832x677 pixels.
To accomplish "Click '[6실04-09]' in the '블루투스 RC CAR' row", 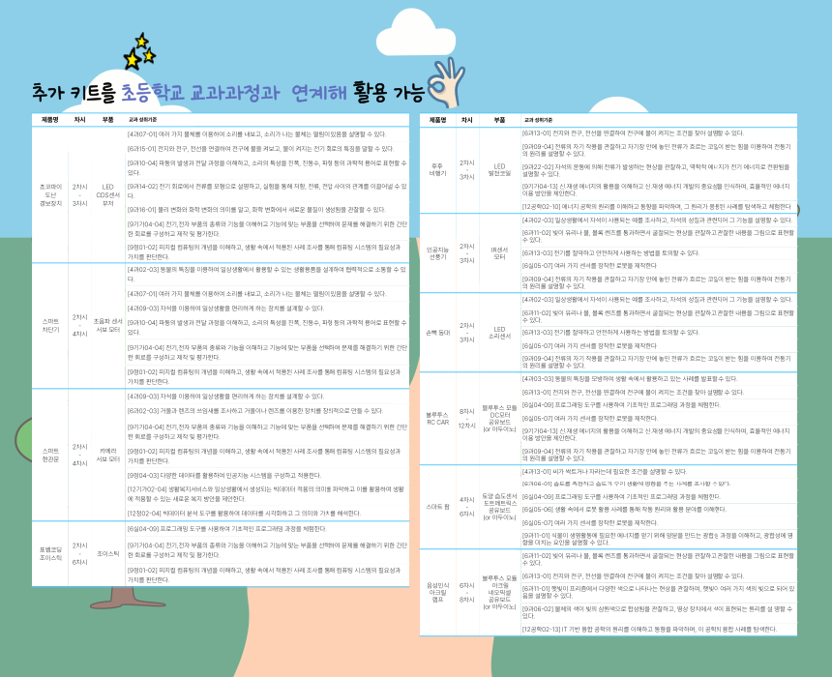I will coord(621,405).
